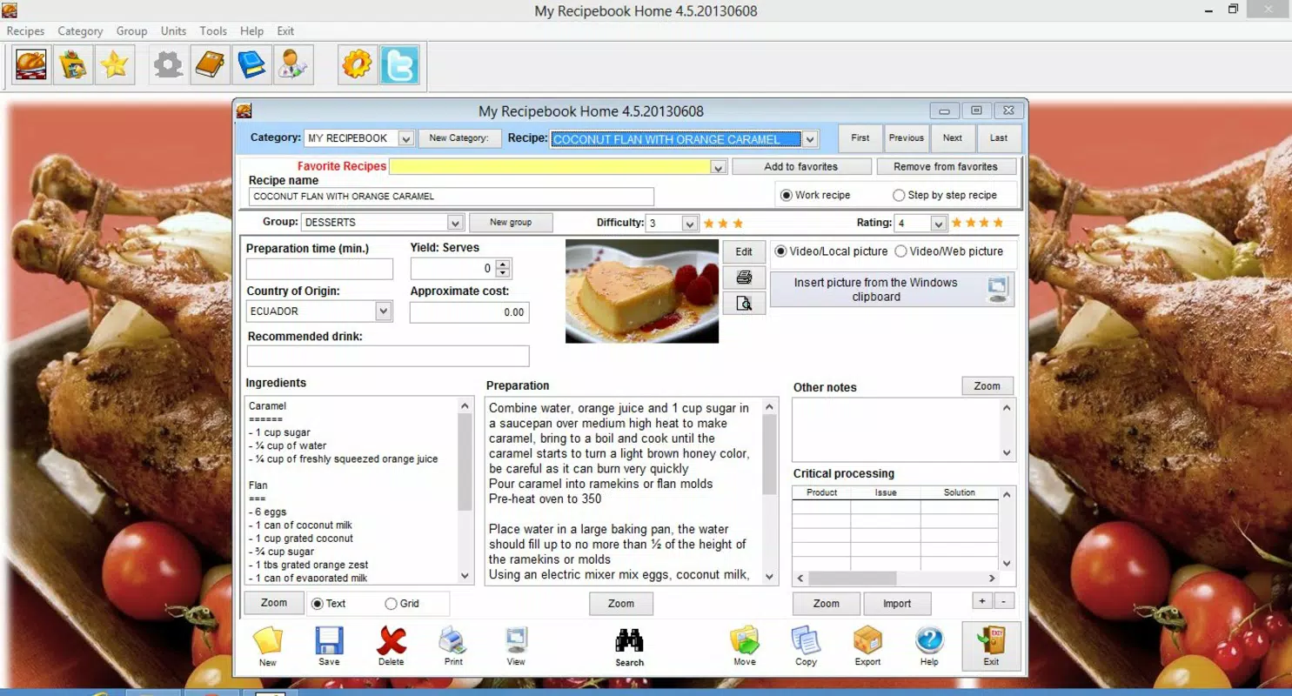The image size is (1292, 696).
Task: Export the recipe with box icon
Action: [867, 647]
